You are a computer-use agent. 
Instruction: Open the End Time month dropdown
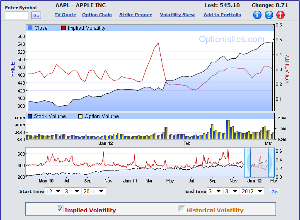pyautogui.click(x=215, y=191)
